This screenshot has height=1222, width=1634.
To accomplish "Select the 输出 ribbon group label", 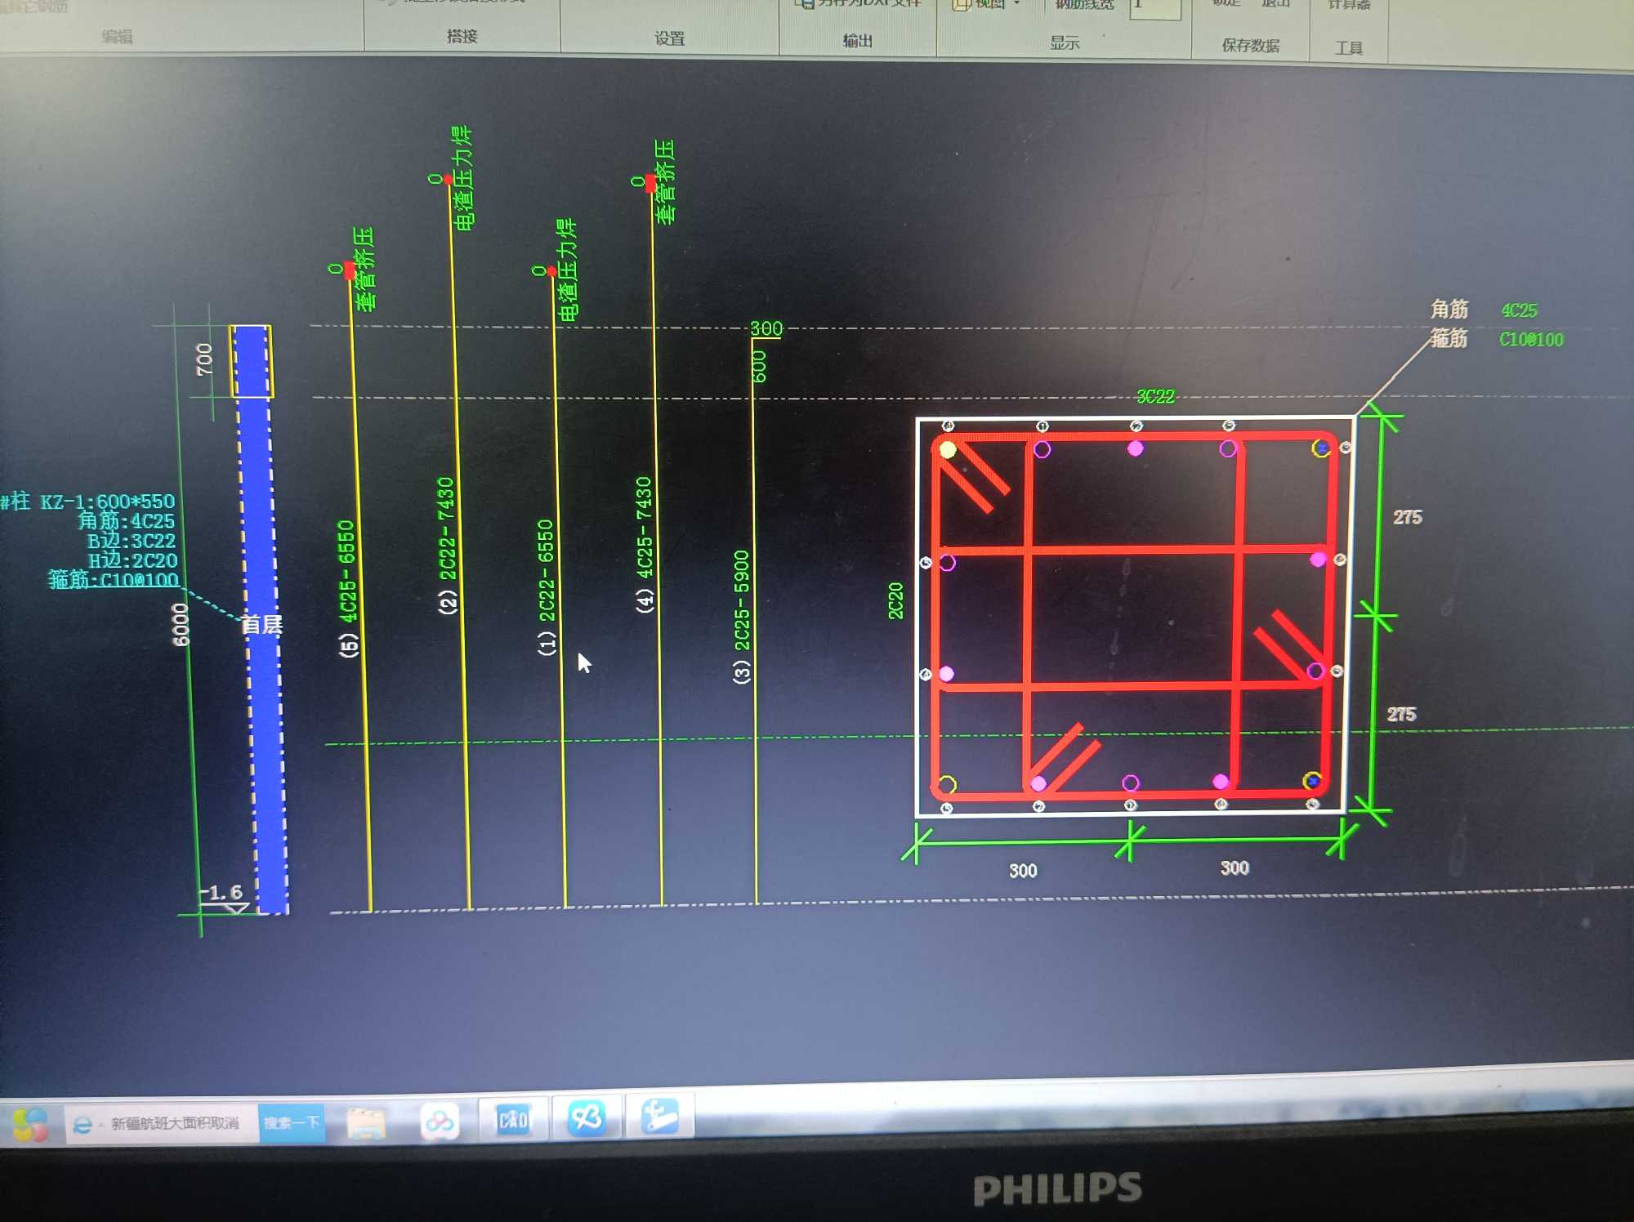I will click(857, 40).
